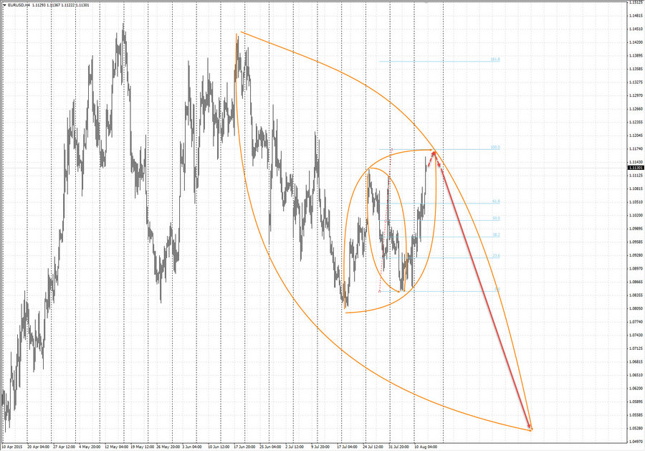Select the current price marker 1.11301
This screenshot has height=451, width=645.
[636, 168]
